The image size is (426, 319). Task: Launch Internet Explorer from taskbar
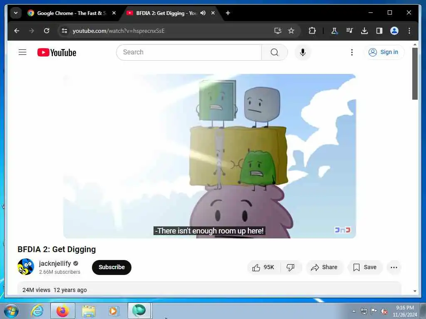[x=37, y=311]
